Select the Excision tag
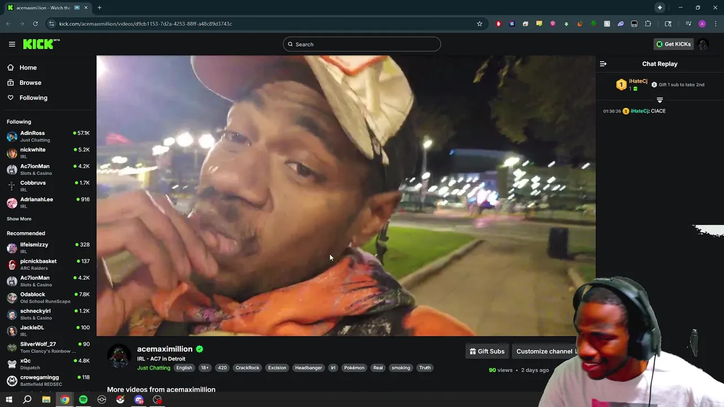The image size is (724, 407). 277,367
